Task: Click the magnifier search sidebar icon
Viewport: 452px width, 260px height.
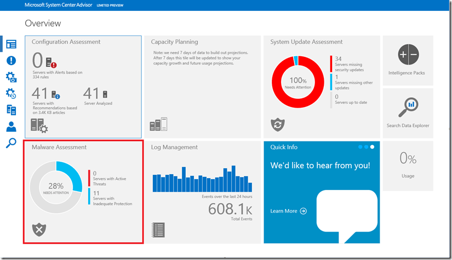Action: 11,143
